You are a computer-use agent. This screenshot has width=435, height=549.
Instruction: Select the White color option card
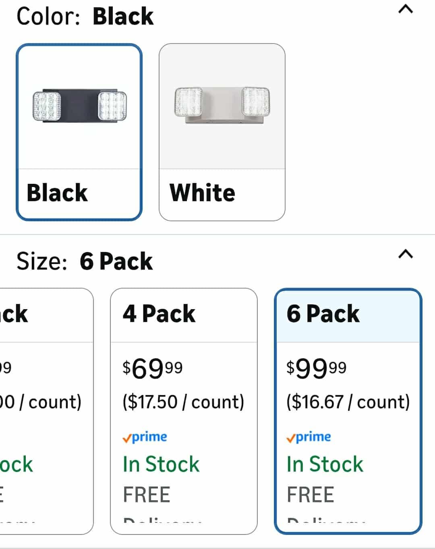click(222, 132)
